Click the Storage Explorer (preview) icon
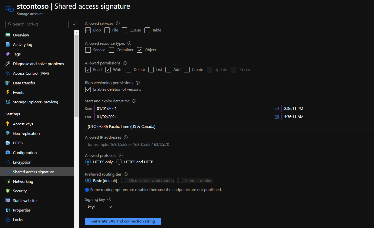The width and height of the screenshot is (374, 228). pos(8,102)
